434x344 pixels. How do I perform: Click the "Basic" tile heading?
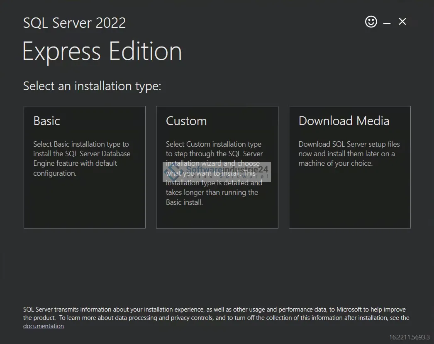tap(47, 121)
